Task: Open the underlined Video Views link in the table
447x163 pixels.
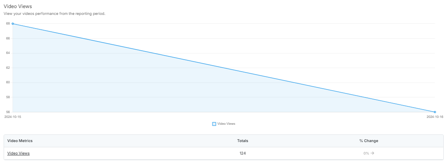Action: tap(19, 153)
